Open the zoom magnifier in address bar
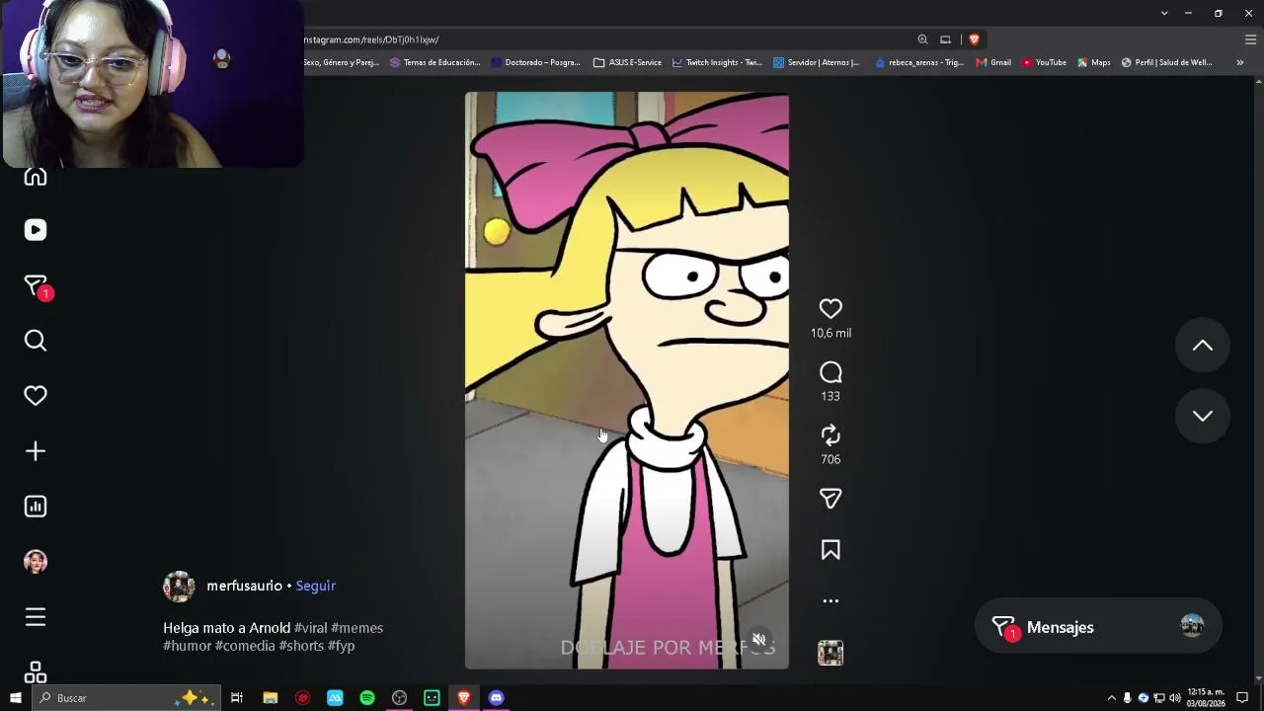1264x711 pixels. point(922,39)
